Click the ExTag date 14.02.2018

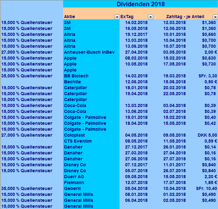[x=136, y=22]
